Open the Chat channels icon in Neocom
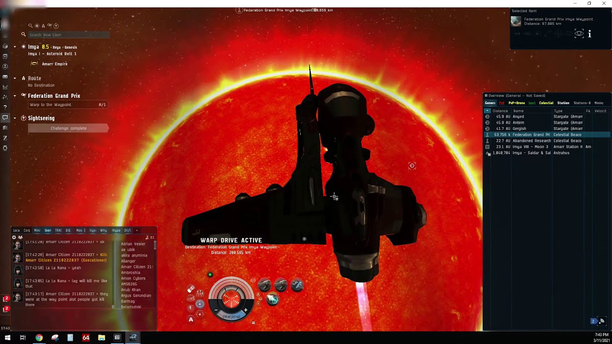This screenshot has height=344, width=612. tap(5, 118)
